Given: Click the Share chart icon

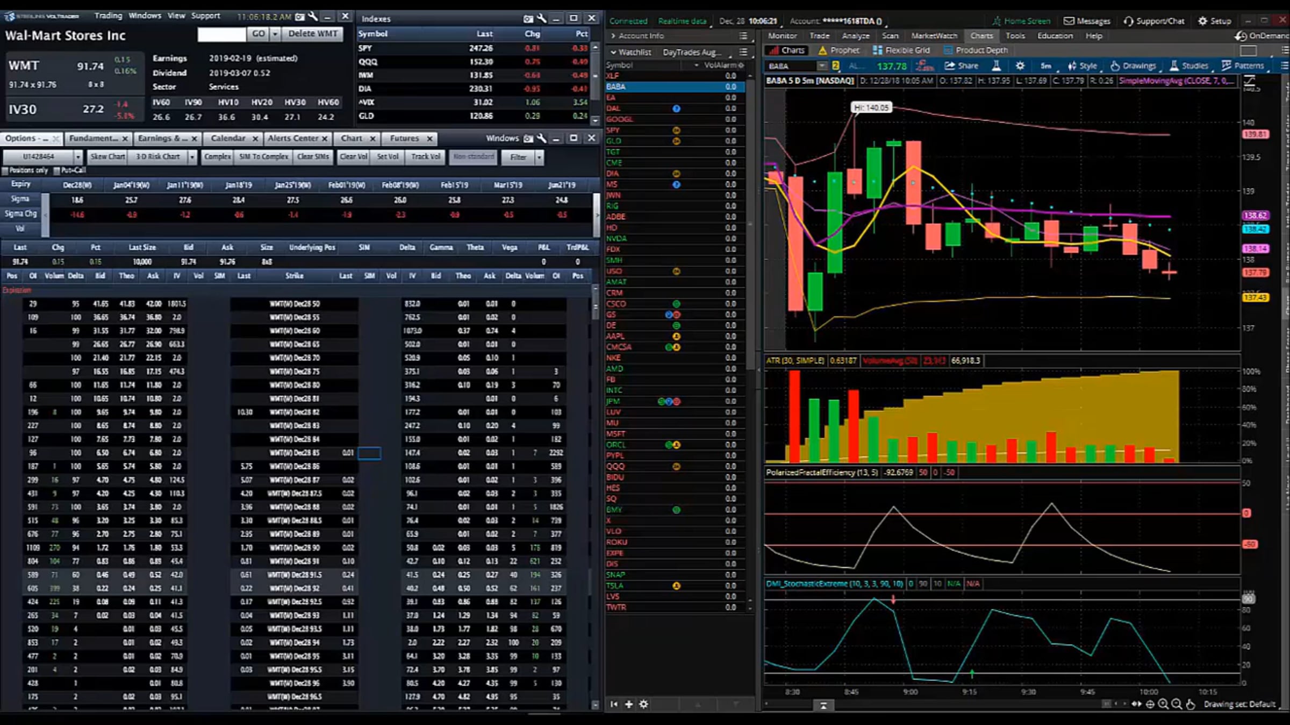Looking at the screenshot, I should point(950,66).
